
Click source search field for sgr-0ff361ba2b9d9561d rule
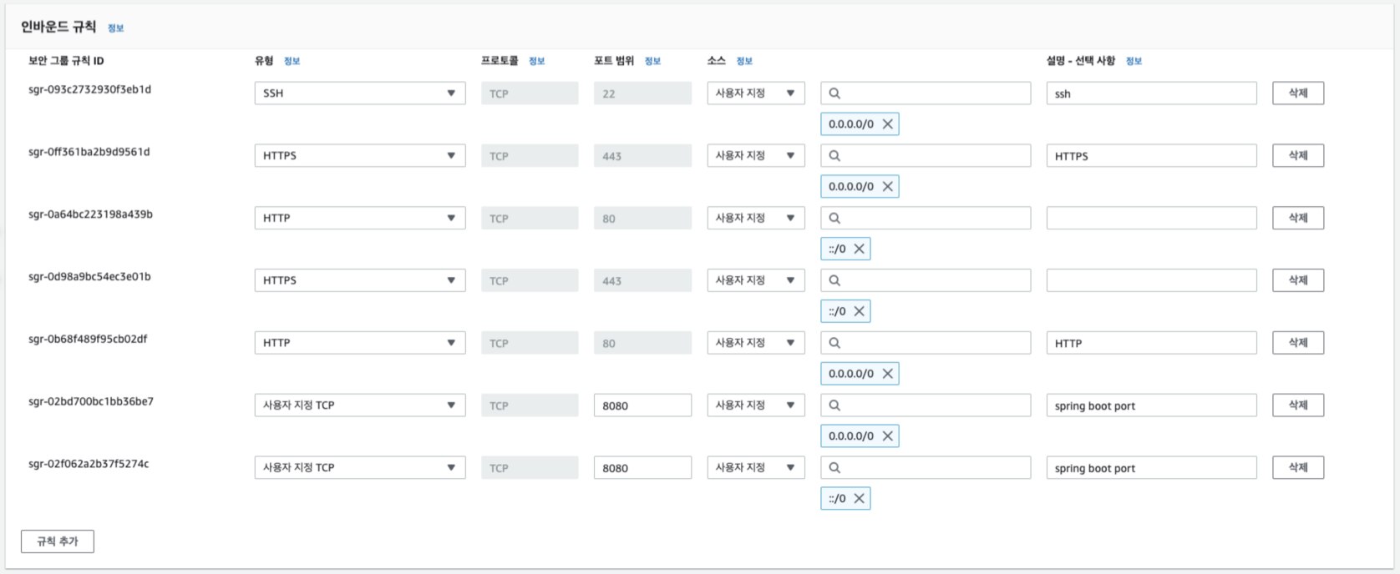pyautogui.click(x=926, y=156)
